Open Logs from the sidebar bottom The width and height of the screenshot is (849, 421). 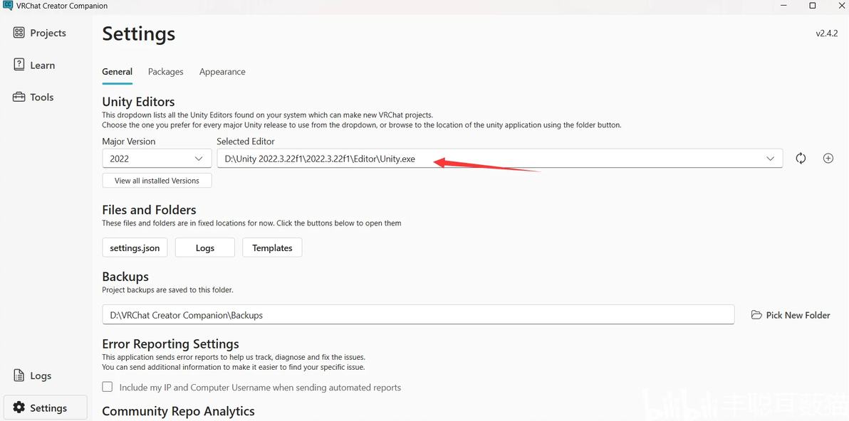[33, 375]
